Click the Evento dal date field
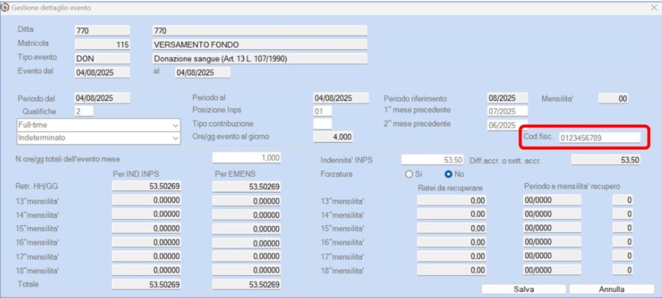Viewport: 662px width, 298px height. 102,72
